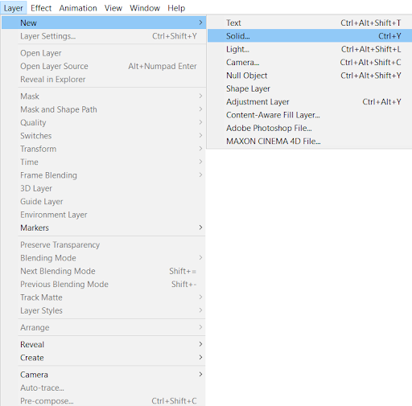Choose Text in the New submenu
Viewport: 412px width, 406px height.
tap(310, 23)
